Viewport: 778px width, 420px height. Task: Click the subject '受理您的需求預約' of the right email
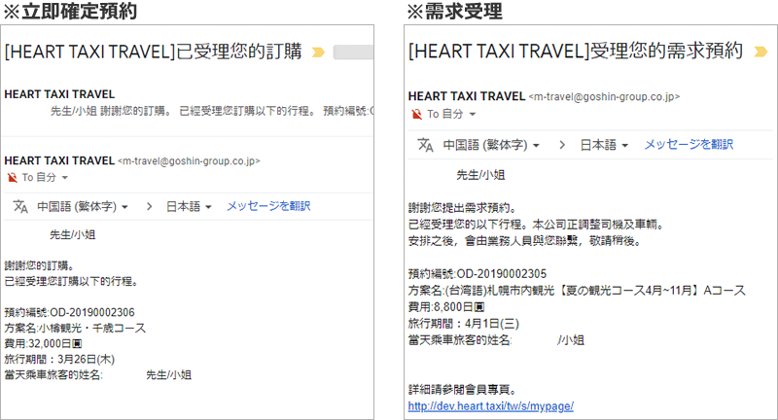[666, 52]
